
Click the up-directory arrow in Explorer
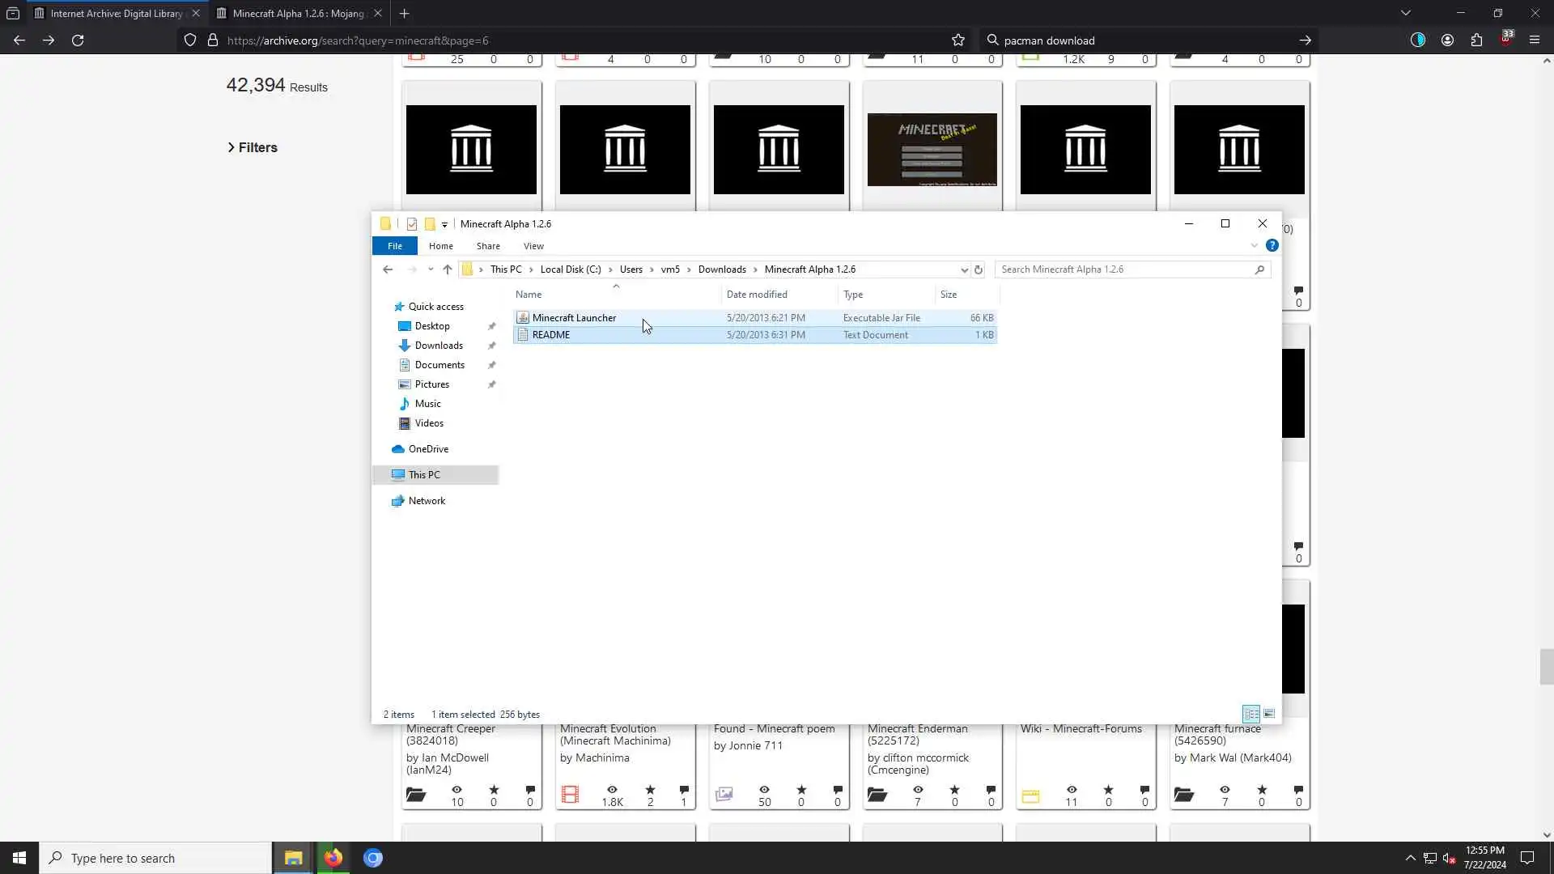tap(448, 269)
